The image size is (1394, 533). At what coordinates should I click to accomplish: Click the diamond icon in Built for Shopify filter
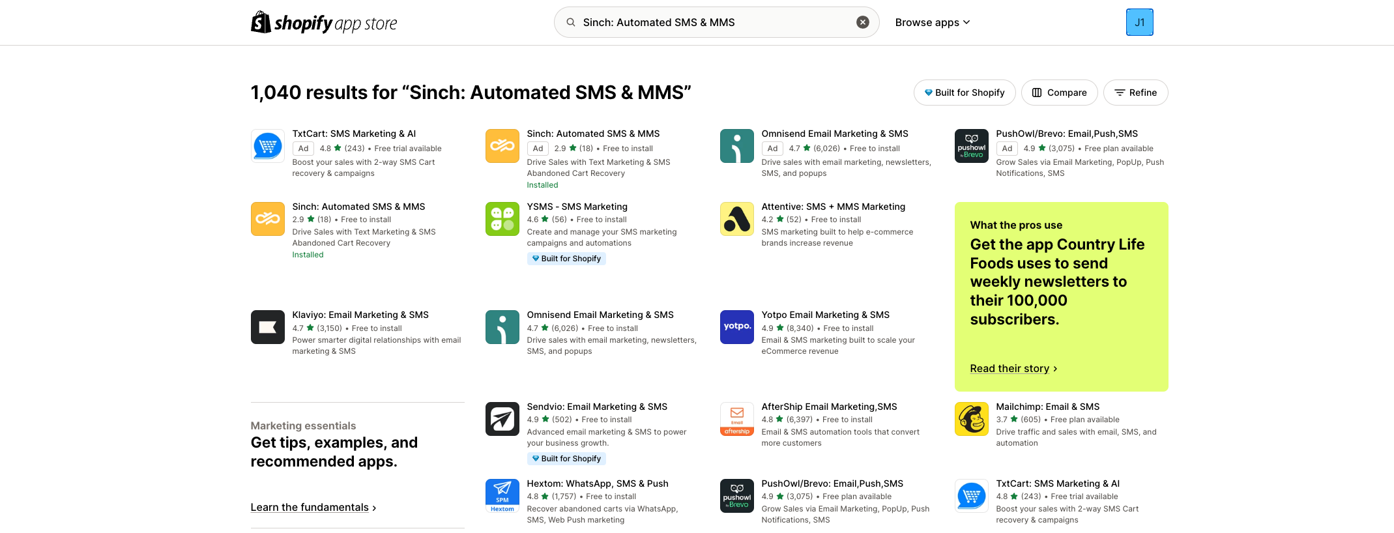click(929, 93)
